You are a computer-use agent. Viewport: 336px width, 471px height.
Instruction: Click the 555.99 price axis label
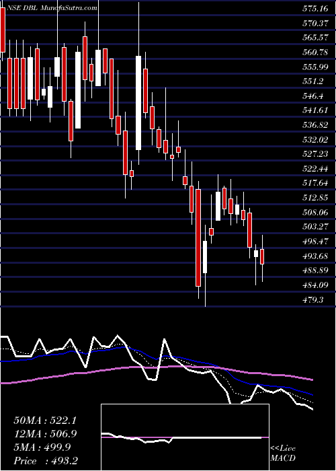[x=315, y=67]
